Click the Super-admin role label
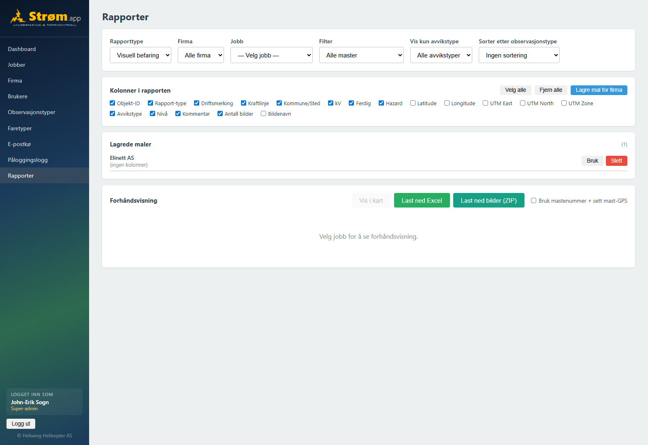648x445 pixels. tap(24, 409)
